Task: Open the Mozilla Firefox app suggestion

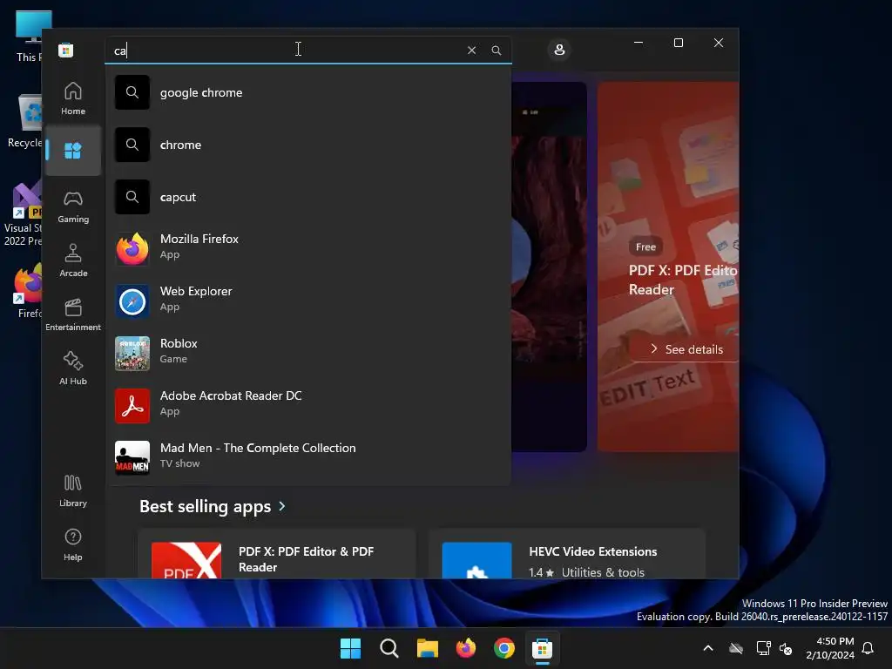Action: [x=307, y=248]
